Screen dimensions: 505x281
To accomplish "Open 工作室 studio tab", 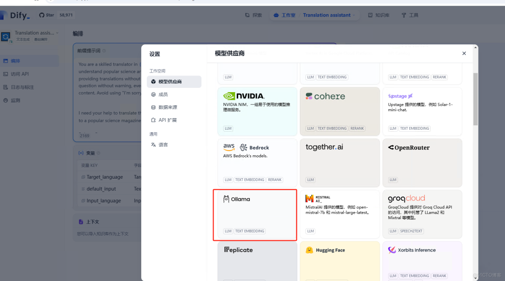I will (284, 15).
